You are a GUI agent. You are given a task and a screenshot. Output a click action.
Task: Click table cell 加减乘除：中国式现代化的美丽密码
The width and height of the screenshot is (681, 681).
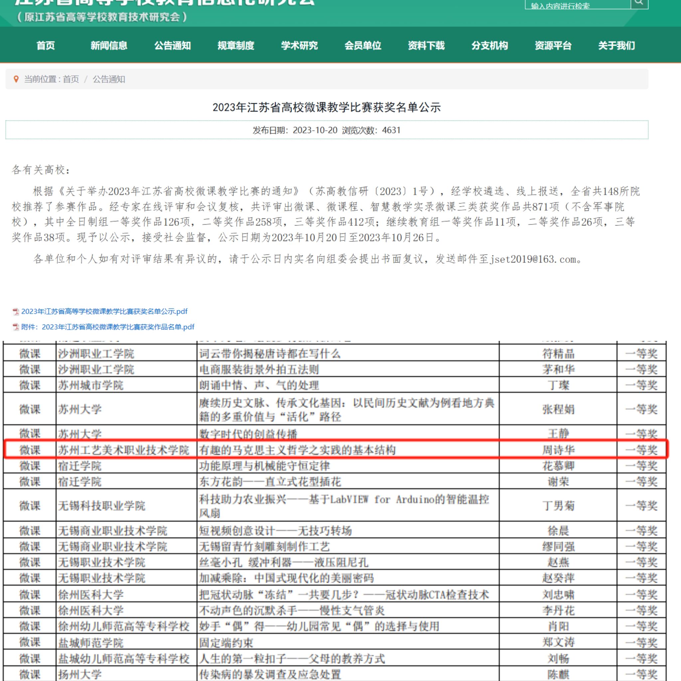pos(348,578)
